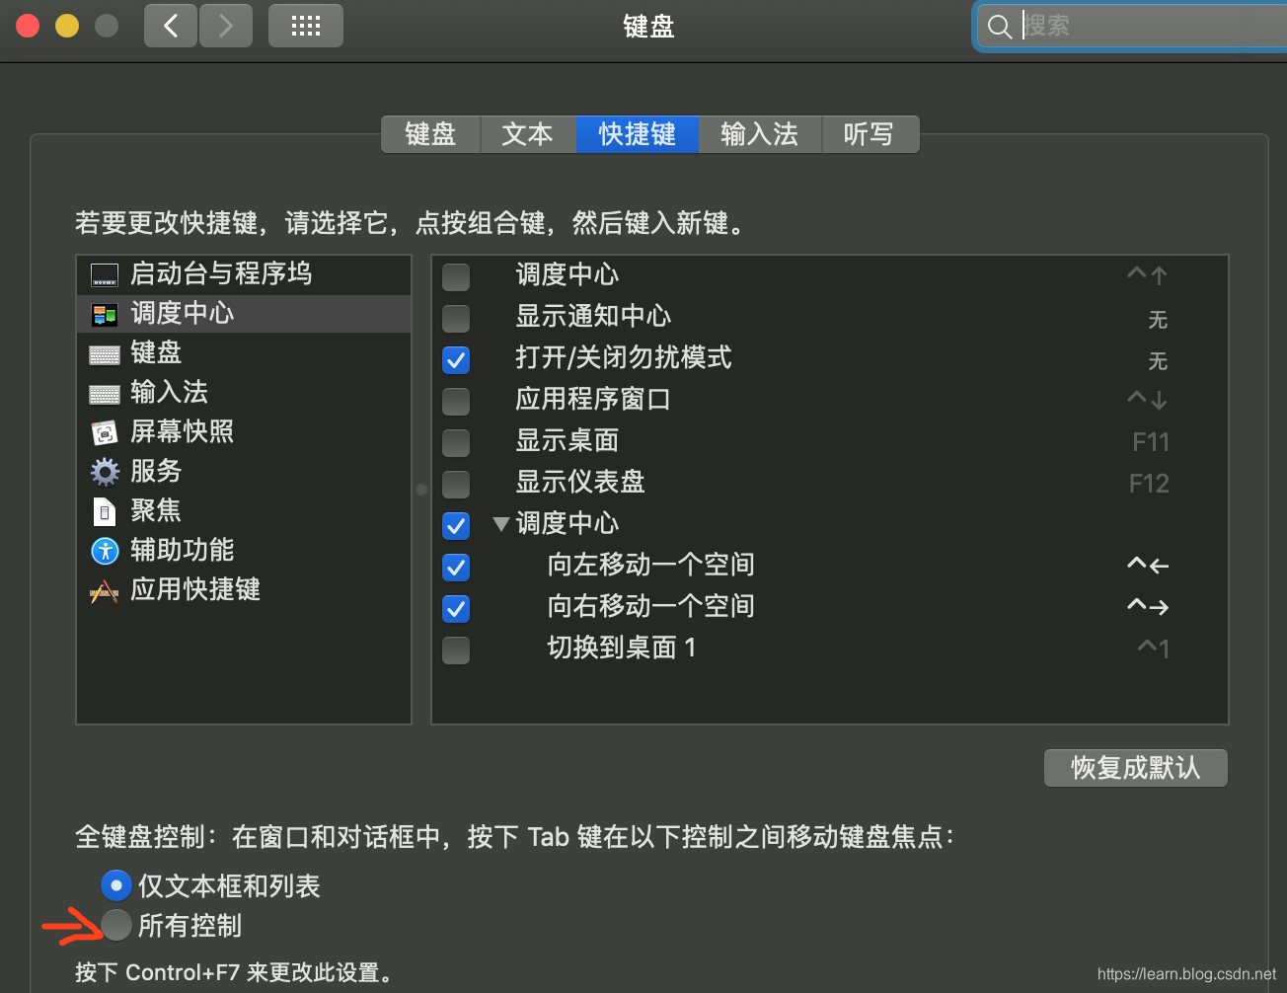This screenshot has height=993, width=1287.
Task: Click the keyboard icon beside 键盘
Action: pyautogui.click(x=105, y=354)
